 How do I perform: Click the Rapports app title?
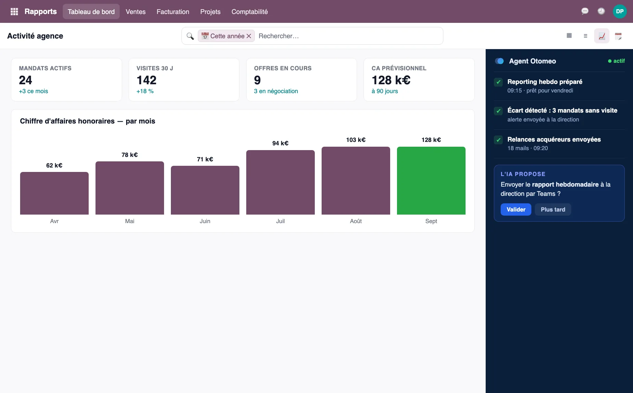click(41, 12)
